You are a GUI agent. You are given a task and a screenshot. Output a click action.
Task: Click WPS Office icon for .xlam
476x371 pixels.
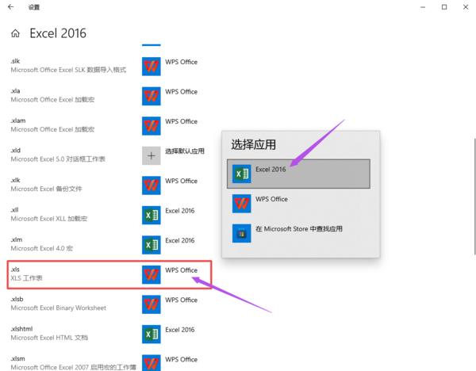pos(152,125)
